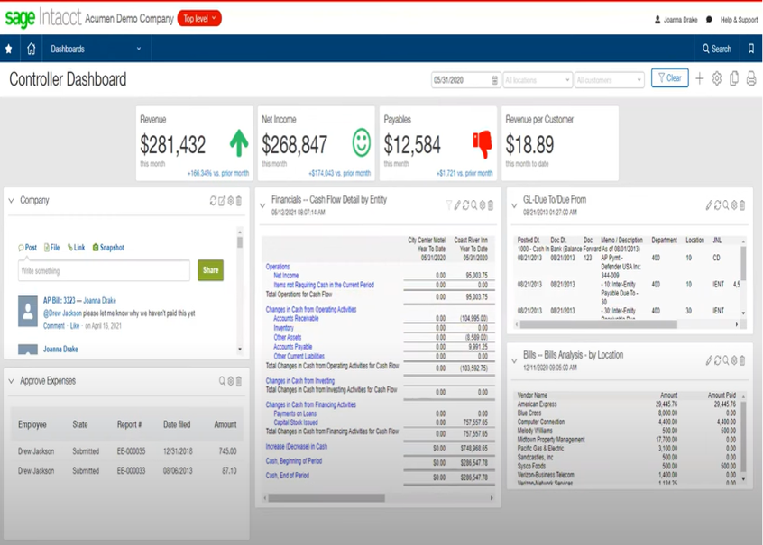Click the Write something text box
The height and width of the screenshot is (545, 763).
[x=104, y=271]
